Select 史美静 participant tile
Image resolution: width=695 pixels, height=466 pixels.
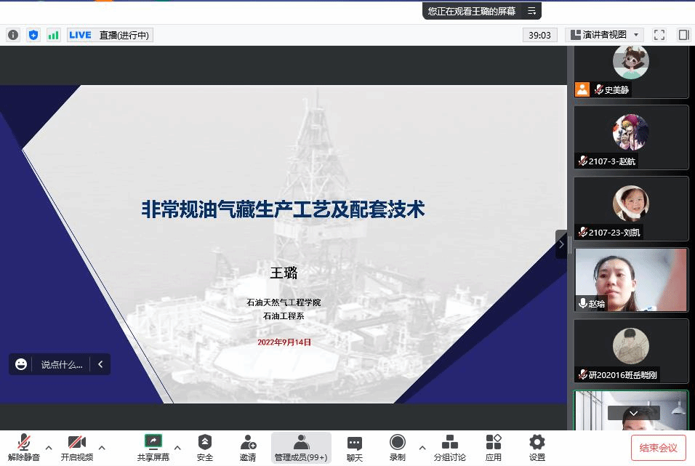click(x=631, y=71)
